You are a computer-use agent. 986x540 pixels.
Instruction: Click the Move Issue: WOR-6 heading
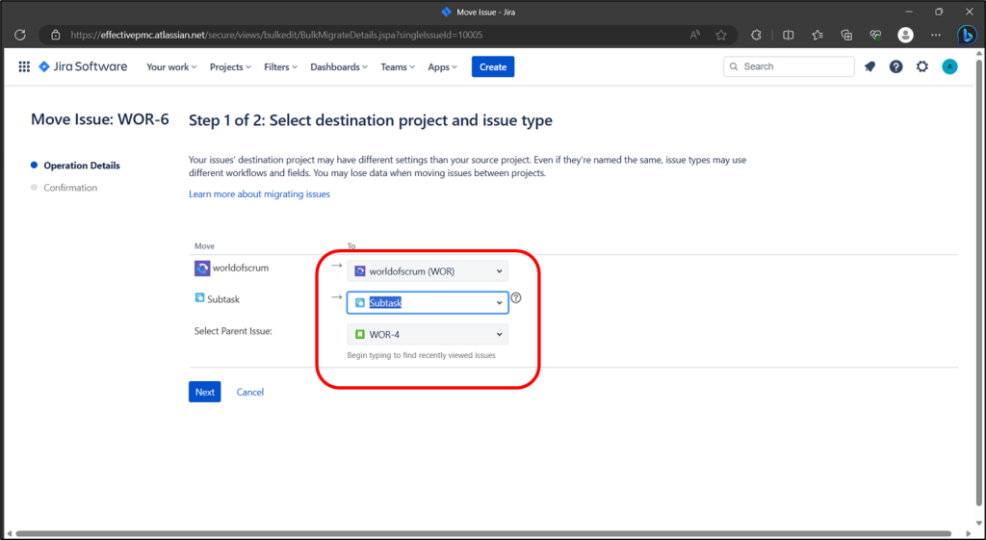(x=100, y=119)
